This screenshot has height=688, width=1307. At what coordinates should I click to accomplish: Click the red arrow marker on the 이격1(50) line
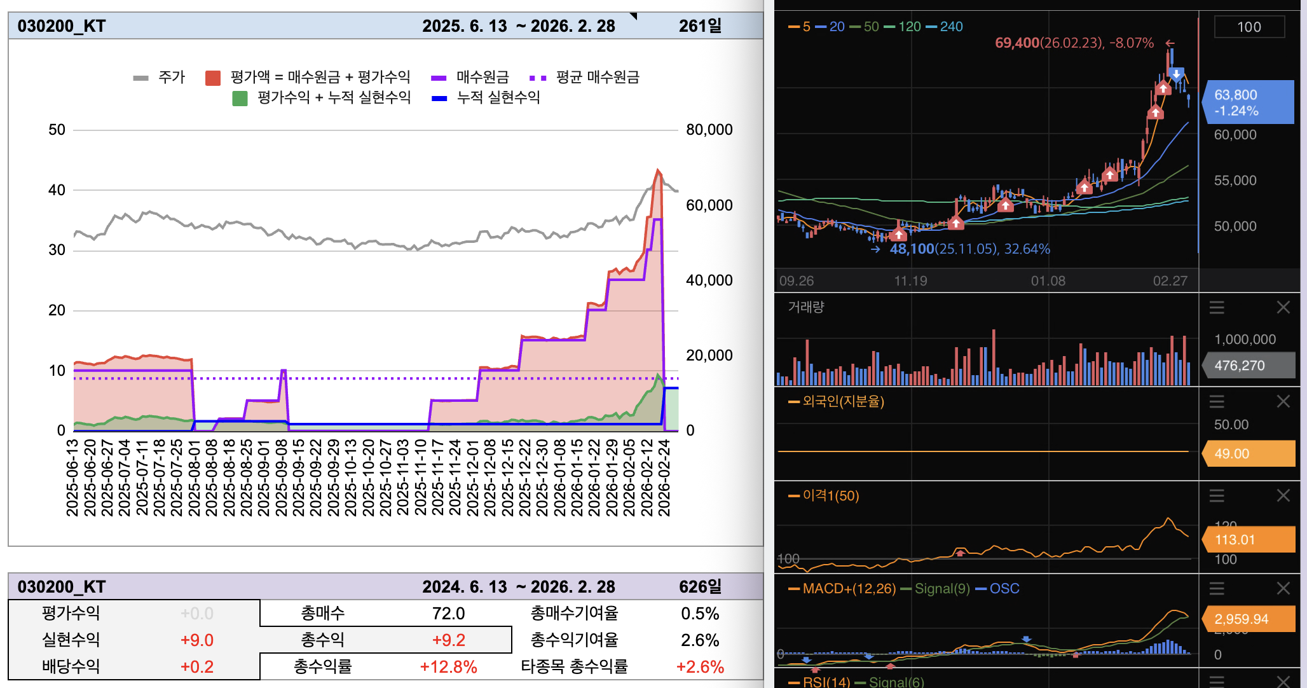tap(960, 553)
